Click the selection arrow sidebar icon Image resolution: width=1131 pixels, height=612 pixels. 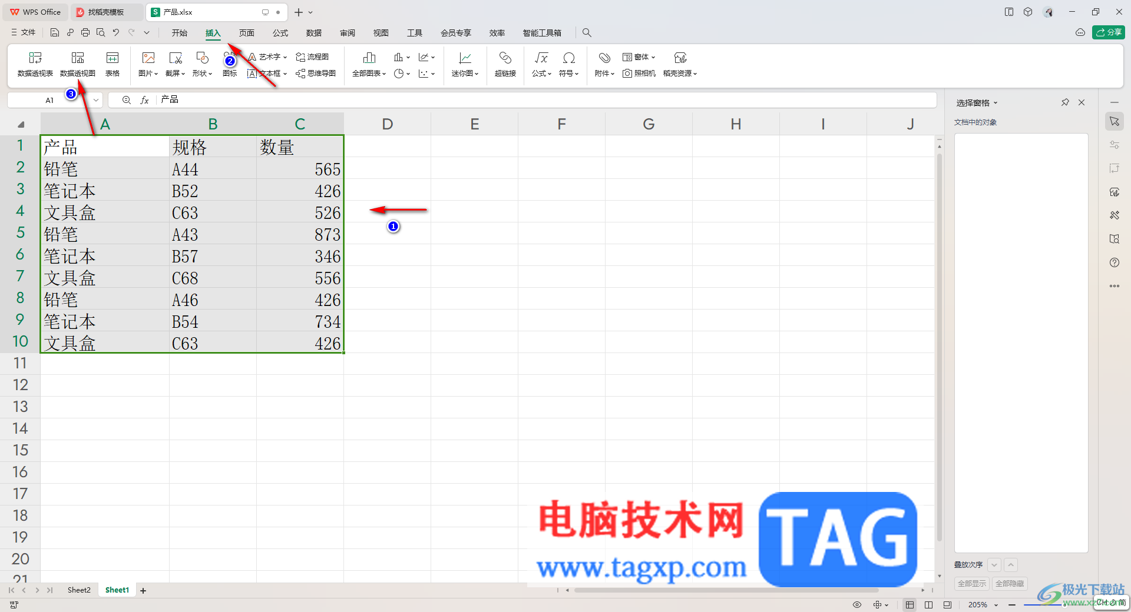coord(1115,121)
